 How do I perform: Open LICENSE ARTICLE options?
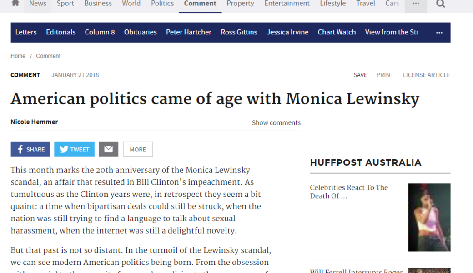(426, 75)
